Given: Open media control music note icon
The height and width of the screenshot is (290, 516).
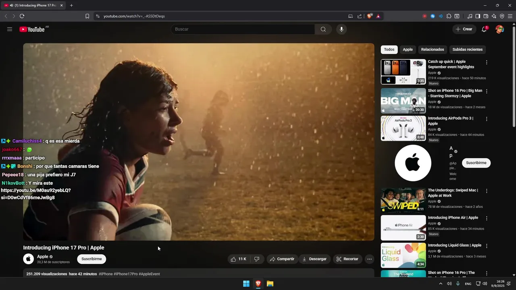Looking at the screenshot, I should [x=470, y=16].
